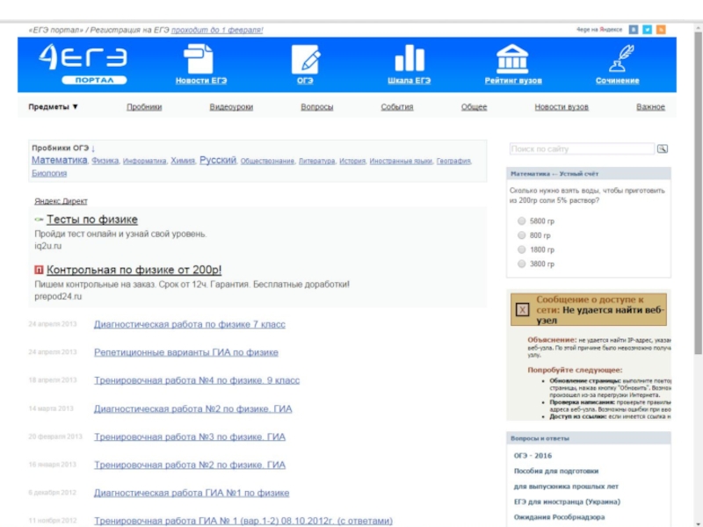Open Тренировочная работа №2 по физике ГИА
This screenshot has width=703, height=527.
190,465
